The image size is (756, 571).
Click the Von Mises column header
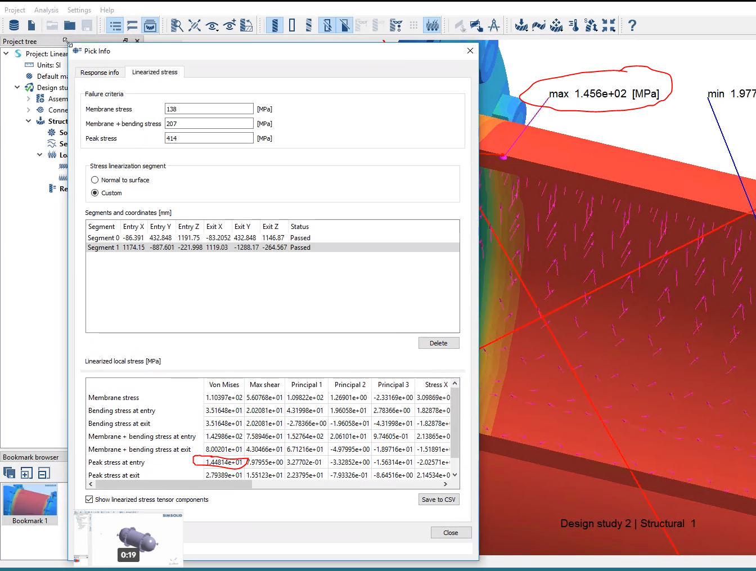tap(224, 385)
